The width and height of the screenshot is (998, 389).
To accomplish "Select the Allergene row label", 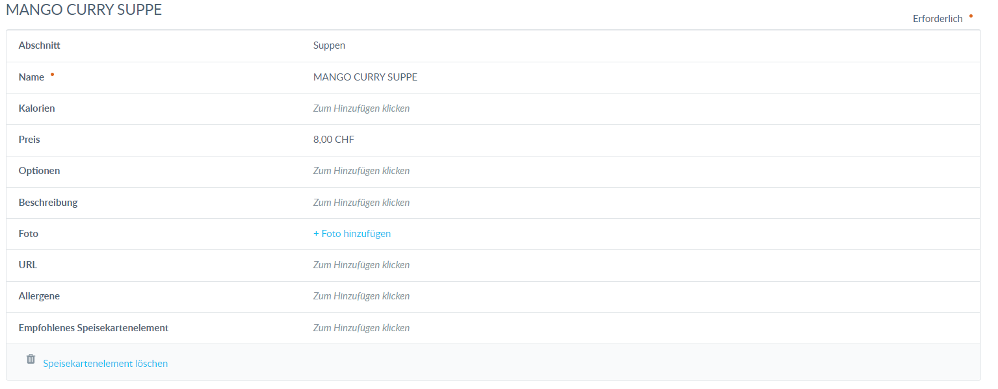I will (39, 296).
